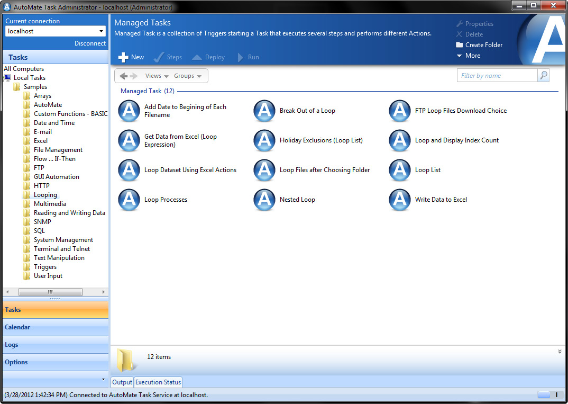Select the FTP Loop Files Download Choice icon
This screenshot has width=568, height=404.
tap(400, 111)
